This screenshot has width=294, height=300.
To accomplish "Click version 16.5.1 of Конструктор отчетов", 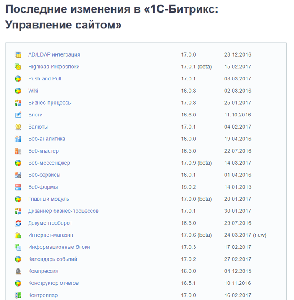I will point(189,283).
